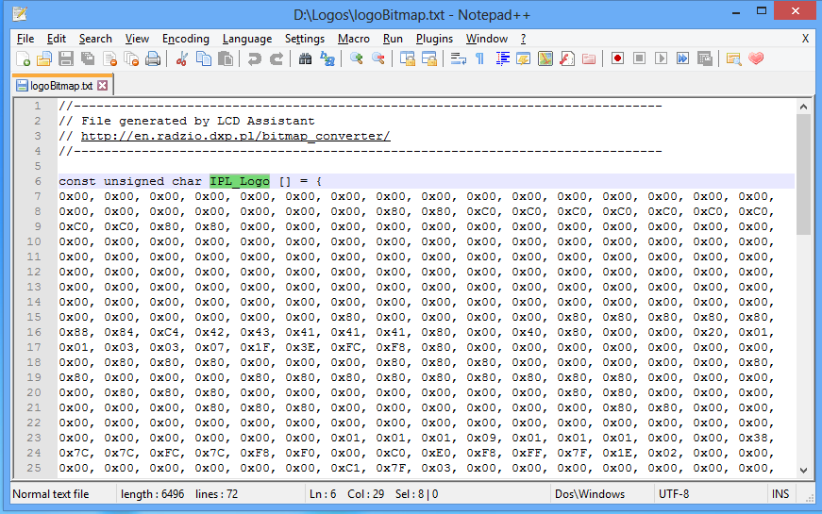The height and width of the screenshot is (514, 822).
Task: Switch to the logoBitmap.txt tab
Action: tap(60, 86)
